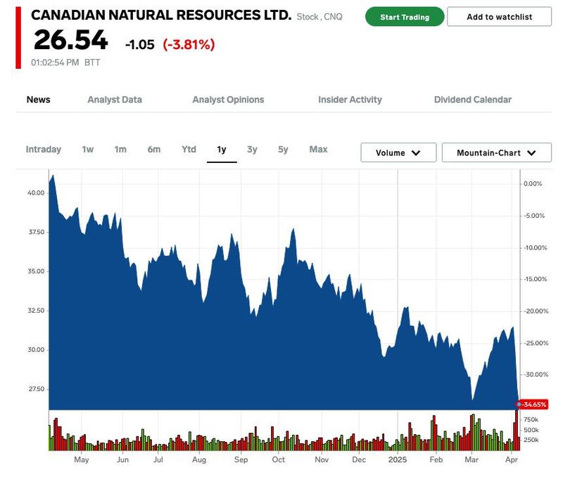This screenshot has height=482, width=563.
Task: Open the Analyst Opinions tab
Action: click(x=228, y=100)
